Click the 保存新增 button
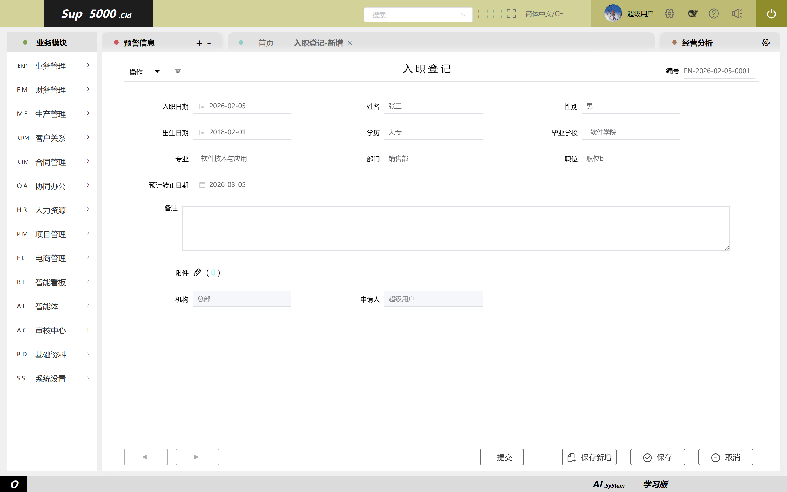The height and width of the screenshot is (492, 787). (x=589, y=457)
